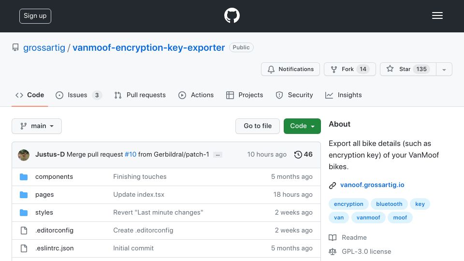Image resolution: width=464 pixels, height=261 pixels.
Task: Click the styles folder icon
Action: (24, 213)
